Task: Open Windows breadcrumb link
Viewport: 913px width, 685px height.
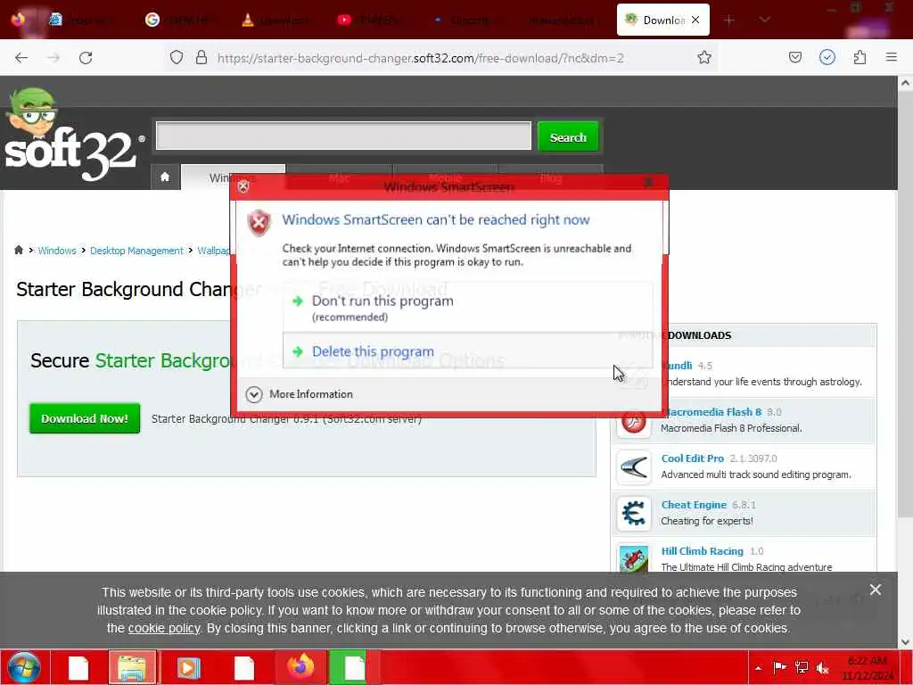Action: (57, 251)
